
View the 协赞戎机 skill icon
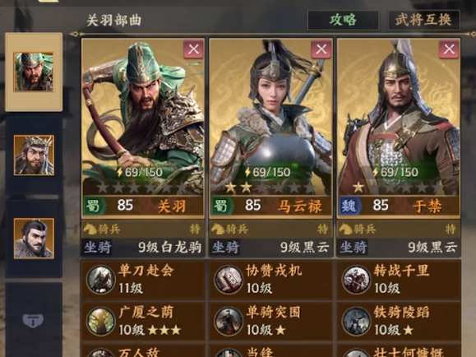[229, 280]
